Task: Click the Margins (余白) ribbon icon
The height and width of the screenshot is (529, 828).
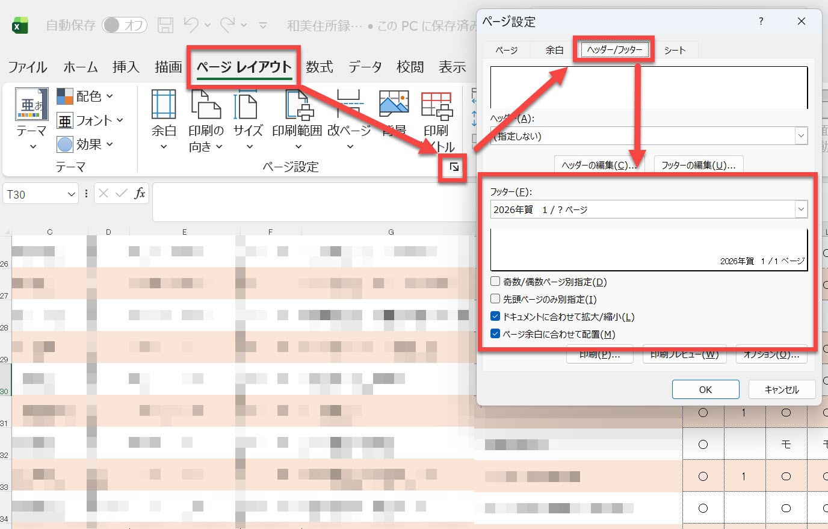Action: coord(163,105)
